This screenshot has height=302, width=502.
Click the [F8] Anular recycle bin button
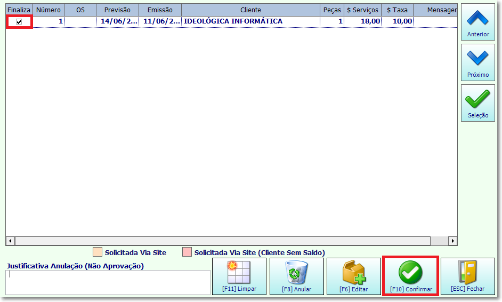point(296,276)
